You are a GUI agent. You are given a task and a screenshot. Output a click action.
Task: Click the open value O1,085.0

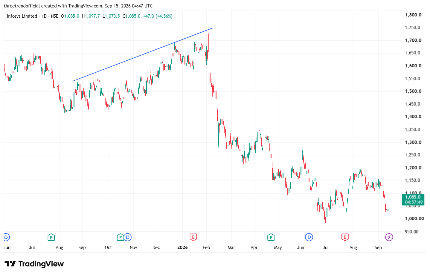(x=70, y=16)
